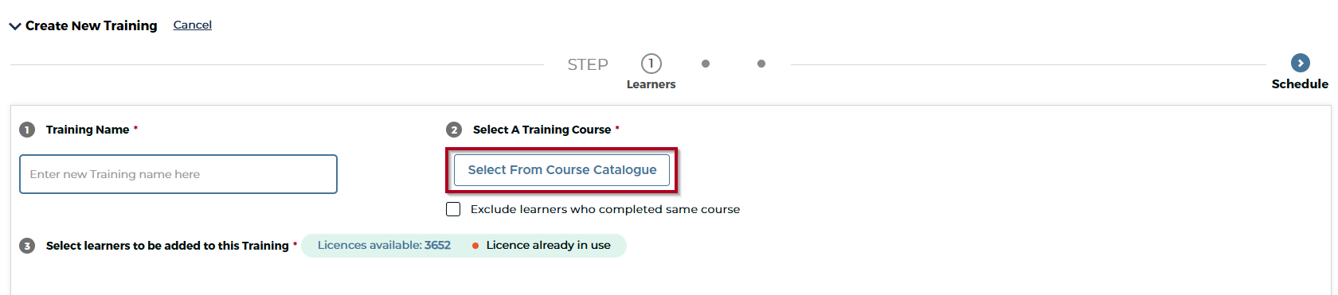Viewport: 1338px width, 295px height.
Task: Jump to the third step dot
Action: tap(761, 64)
